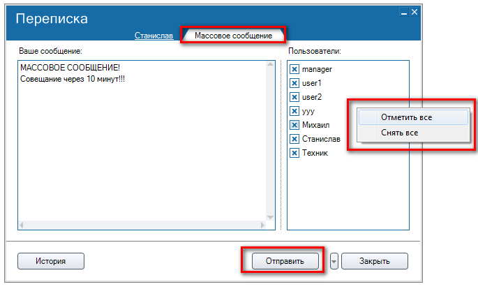478x289 pixels.
Task: Click message box scroll down arrow
Action: pos(271,216)
